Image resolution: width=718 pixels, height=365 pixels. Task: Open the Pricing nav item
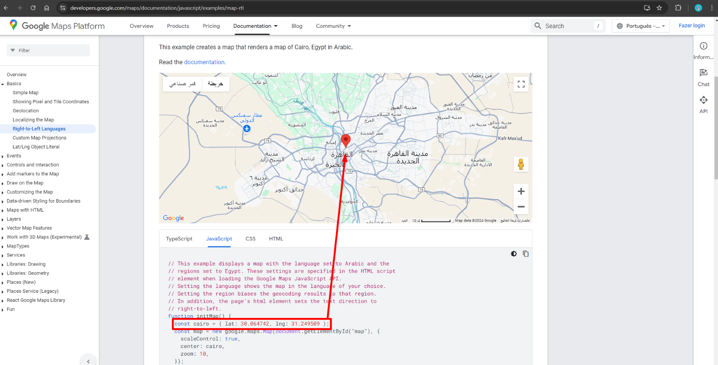click(211, 26)
